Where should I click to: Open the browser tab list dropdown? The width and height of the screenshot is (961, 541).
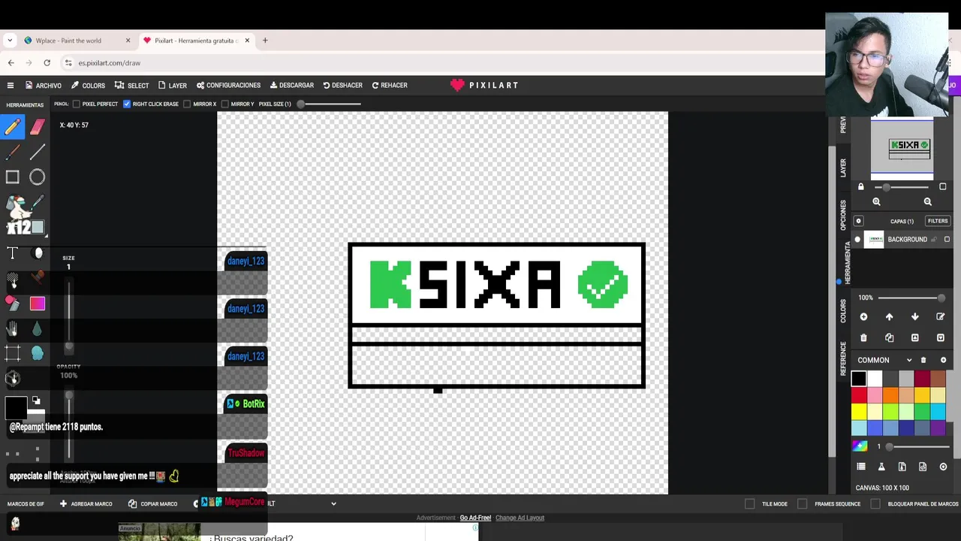(10, 41)
